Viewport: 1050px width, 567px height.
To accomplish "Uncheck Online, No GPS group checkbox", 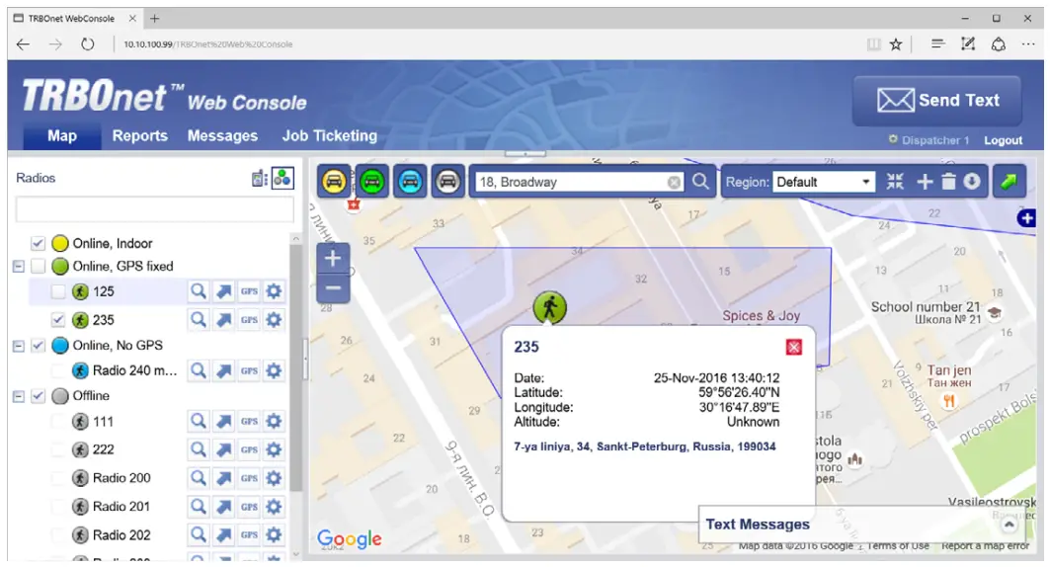I will [39, 346].
